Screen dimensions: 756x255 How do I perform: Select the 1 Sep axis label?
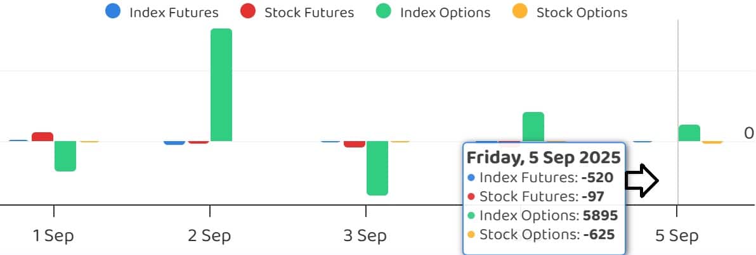click(53, 236)
